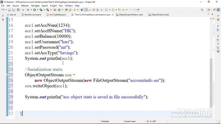
Task: Click the Save All icon
Action: (13, 10)
